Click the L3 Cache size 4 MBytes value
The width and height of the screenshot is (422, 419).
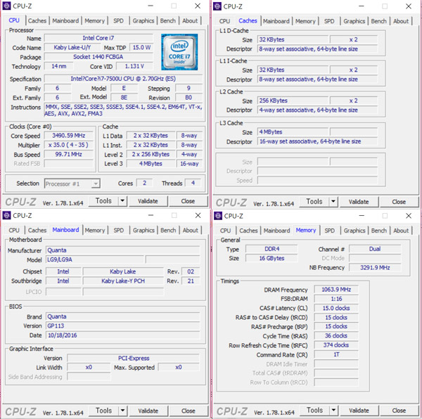293,131
